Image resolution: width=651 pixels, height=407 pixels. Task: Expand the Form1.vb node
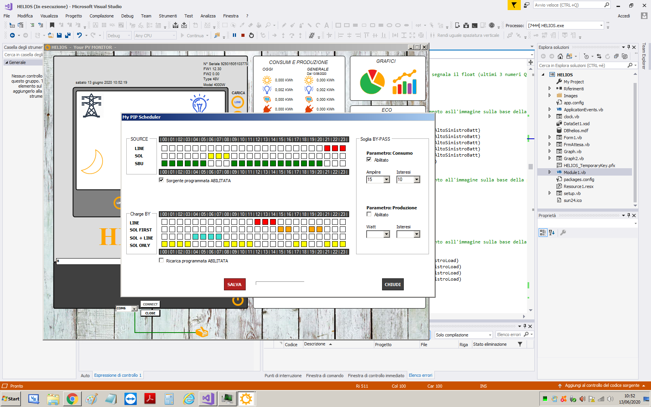click(x=549, y=137)
